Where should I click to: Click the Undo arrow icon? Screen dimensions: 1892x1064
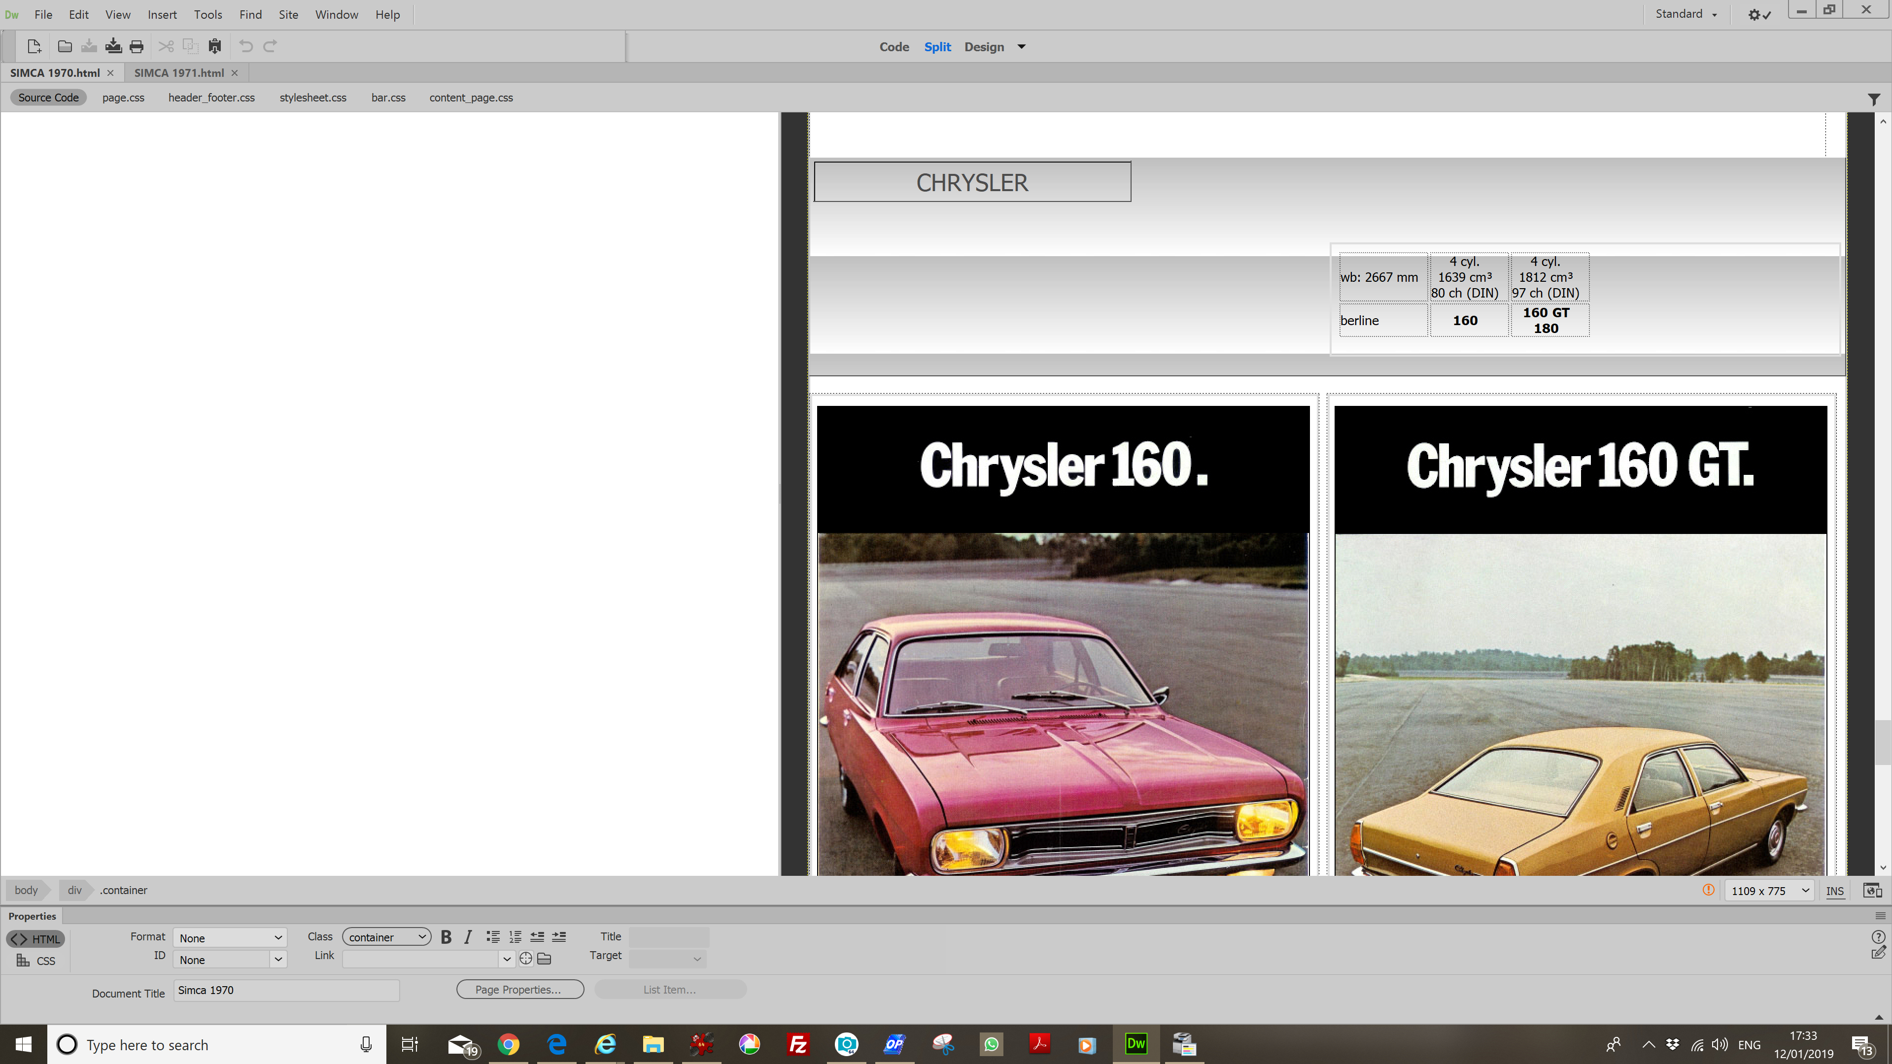tap(246, 46)
